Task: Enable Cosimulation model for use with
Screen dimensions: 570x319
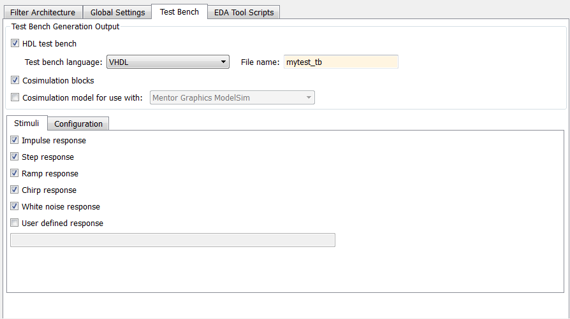Action: 15,98
